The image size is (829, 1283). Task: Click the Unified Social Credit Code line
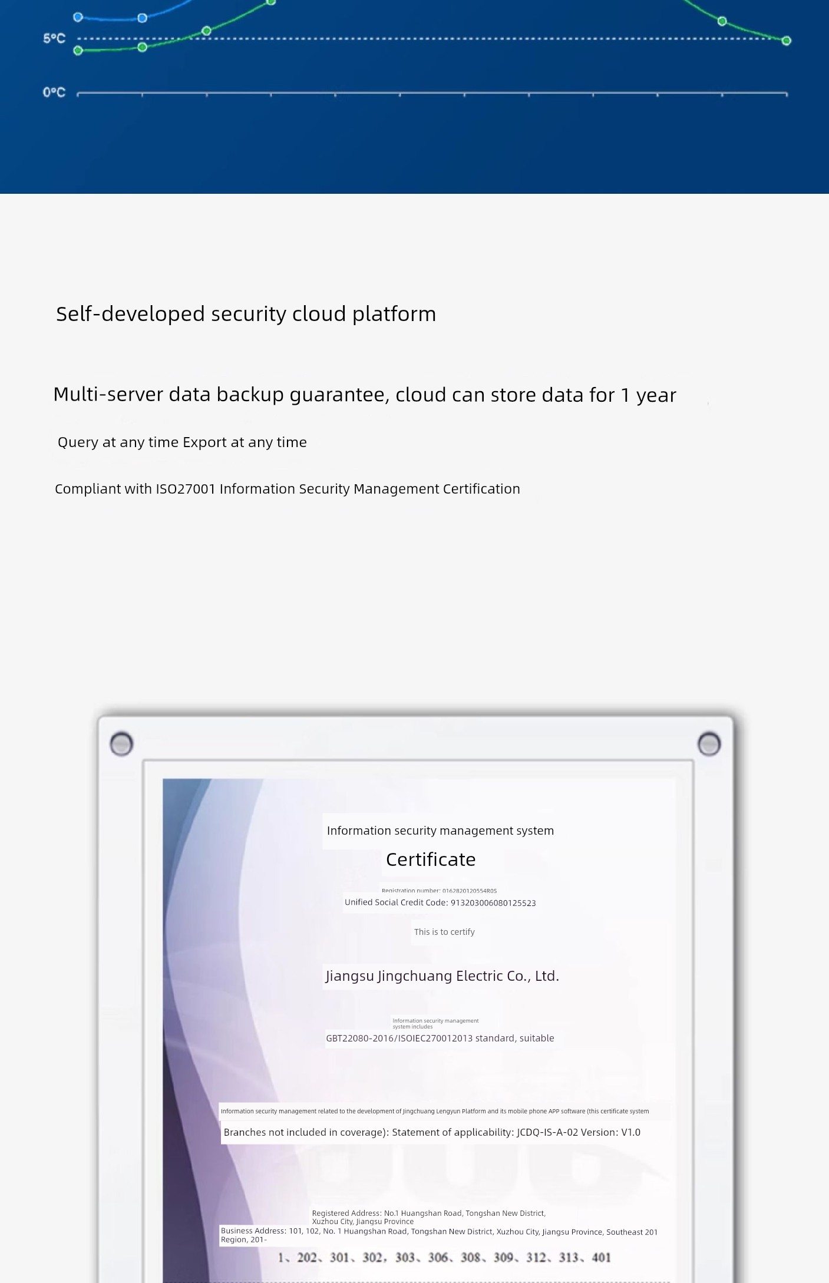point(440,902)
